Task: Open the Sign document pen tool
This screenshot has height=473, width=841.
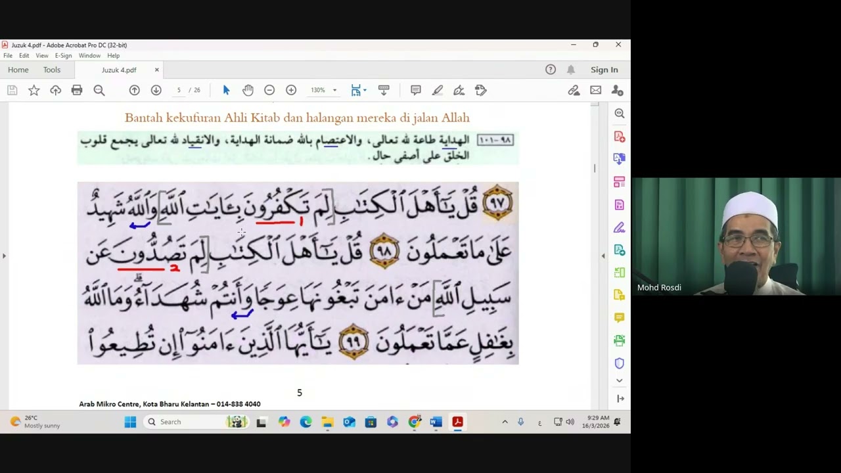Action: 459,90
